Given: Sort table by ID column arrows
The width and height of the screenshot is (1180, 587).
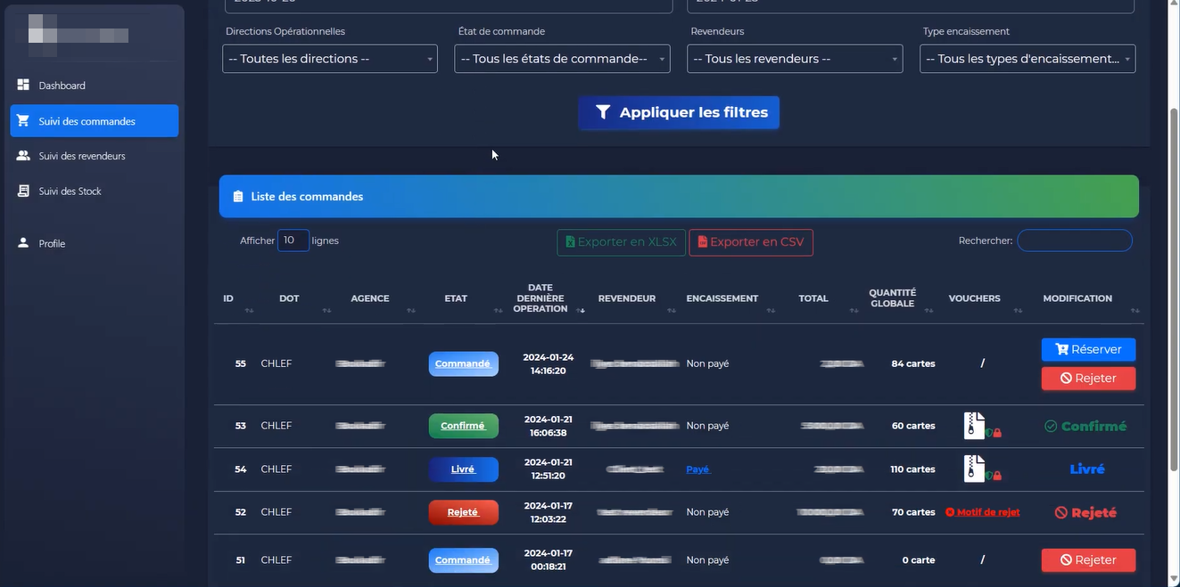Looking at the screenshot, I should point(249,310).
